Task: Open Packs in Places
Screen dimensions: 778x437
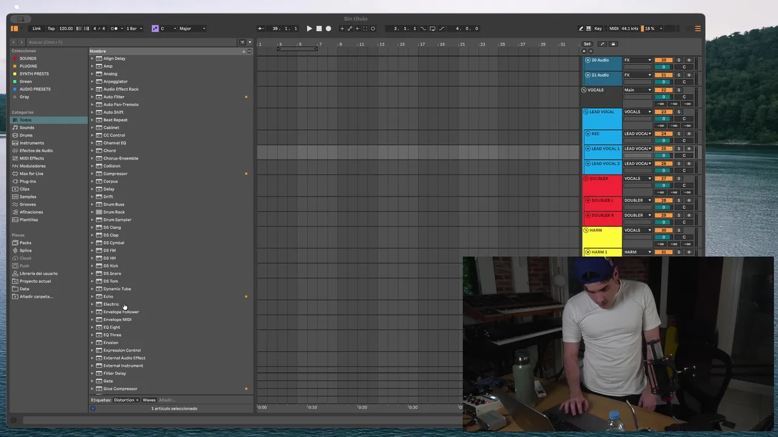Action: [x=25, y=243]
